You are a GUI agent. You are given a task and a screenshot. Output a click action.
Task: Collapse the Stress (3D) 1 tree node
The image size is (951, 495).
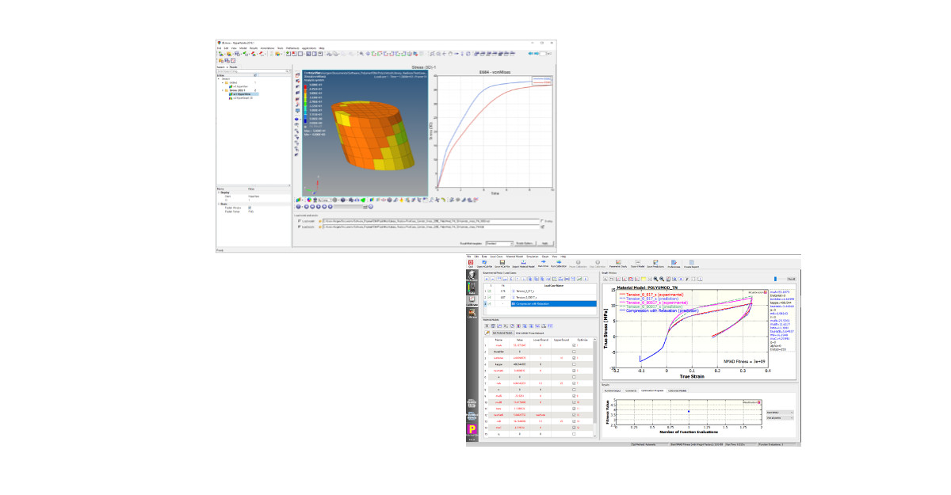220,89
